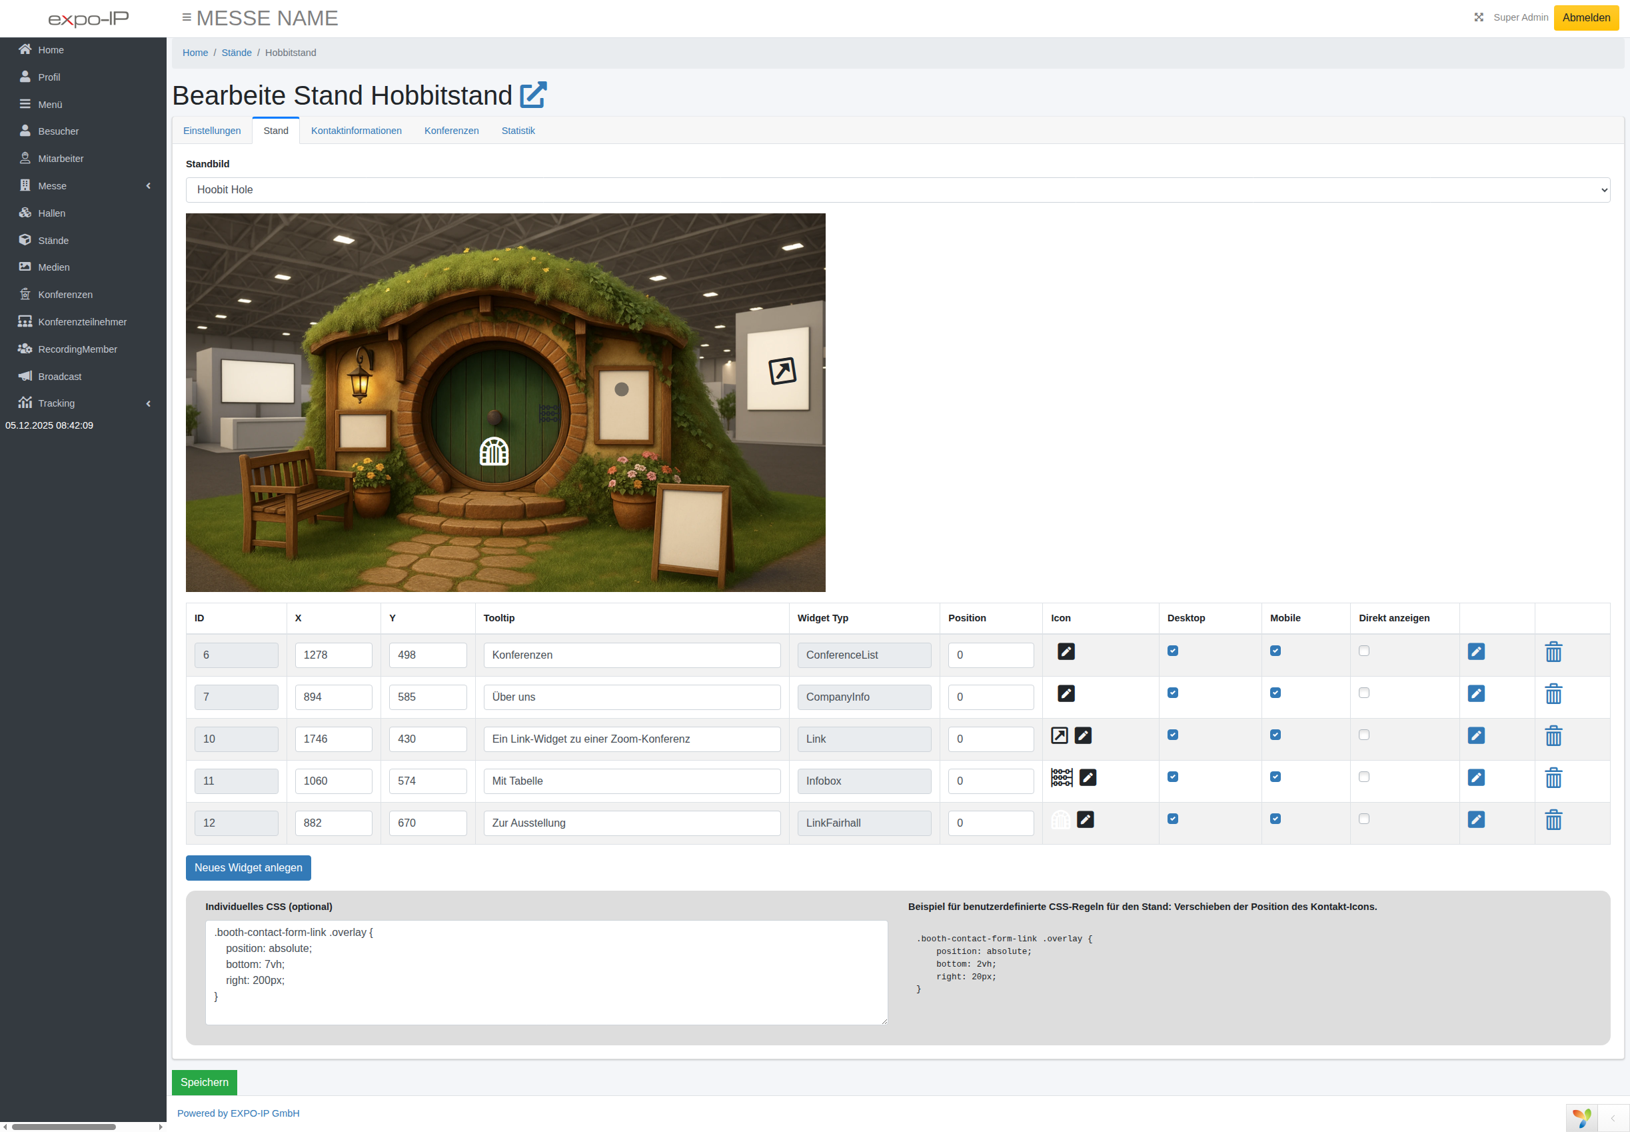Click the horizontal scrollbar at bottom left

tap(64, 1126)
